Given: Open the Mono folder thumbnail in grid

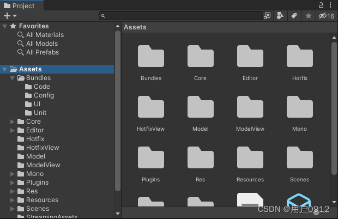Looking at the screenshot, I should coord(300,107).
